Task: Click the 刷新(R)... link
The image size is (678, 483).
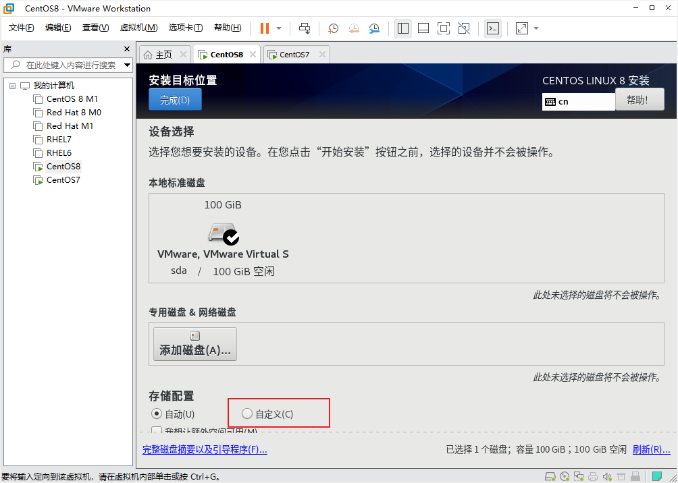Action: [652, 450]
